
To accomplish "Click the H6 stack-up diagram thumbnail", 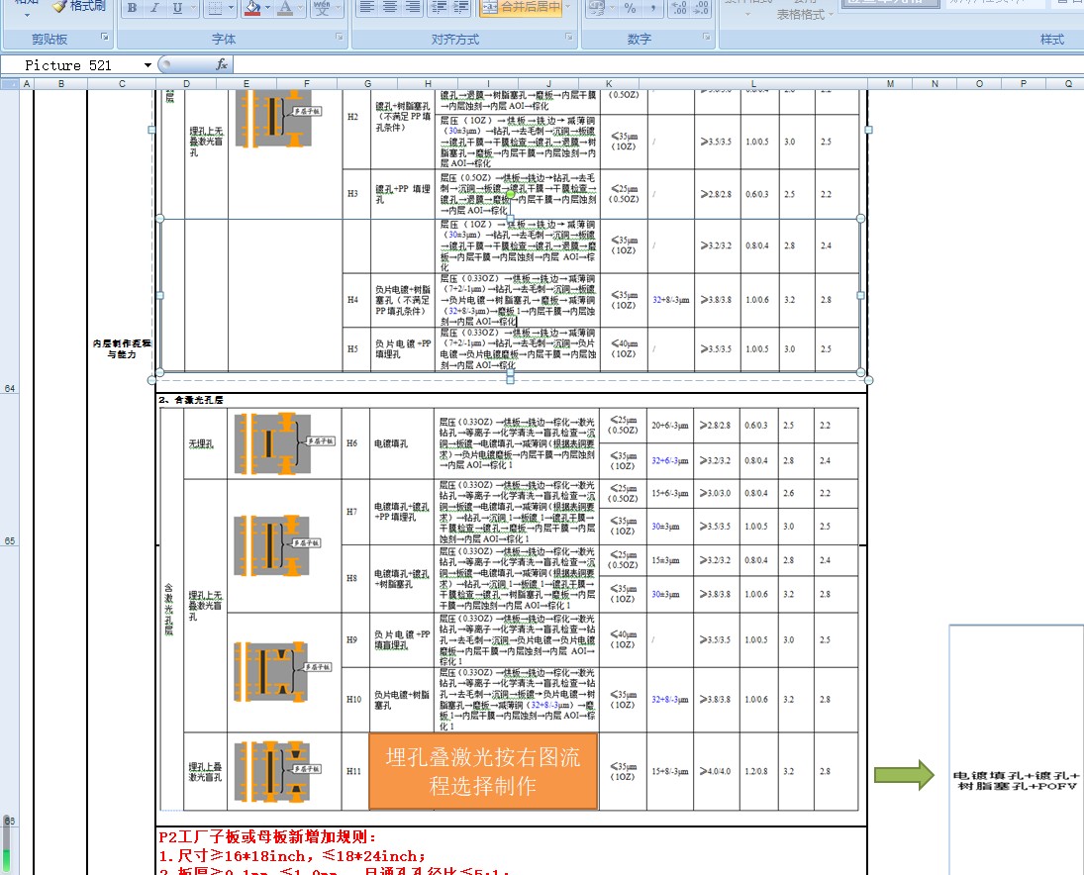I will (x=283, y=443).
